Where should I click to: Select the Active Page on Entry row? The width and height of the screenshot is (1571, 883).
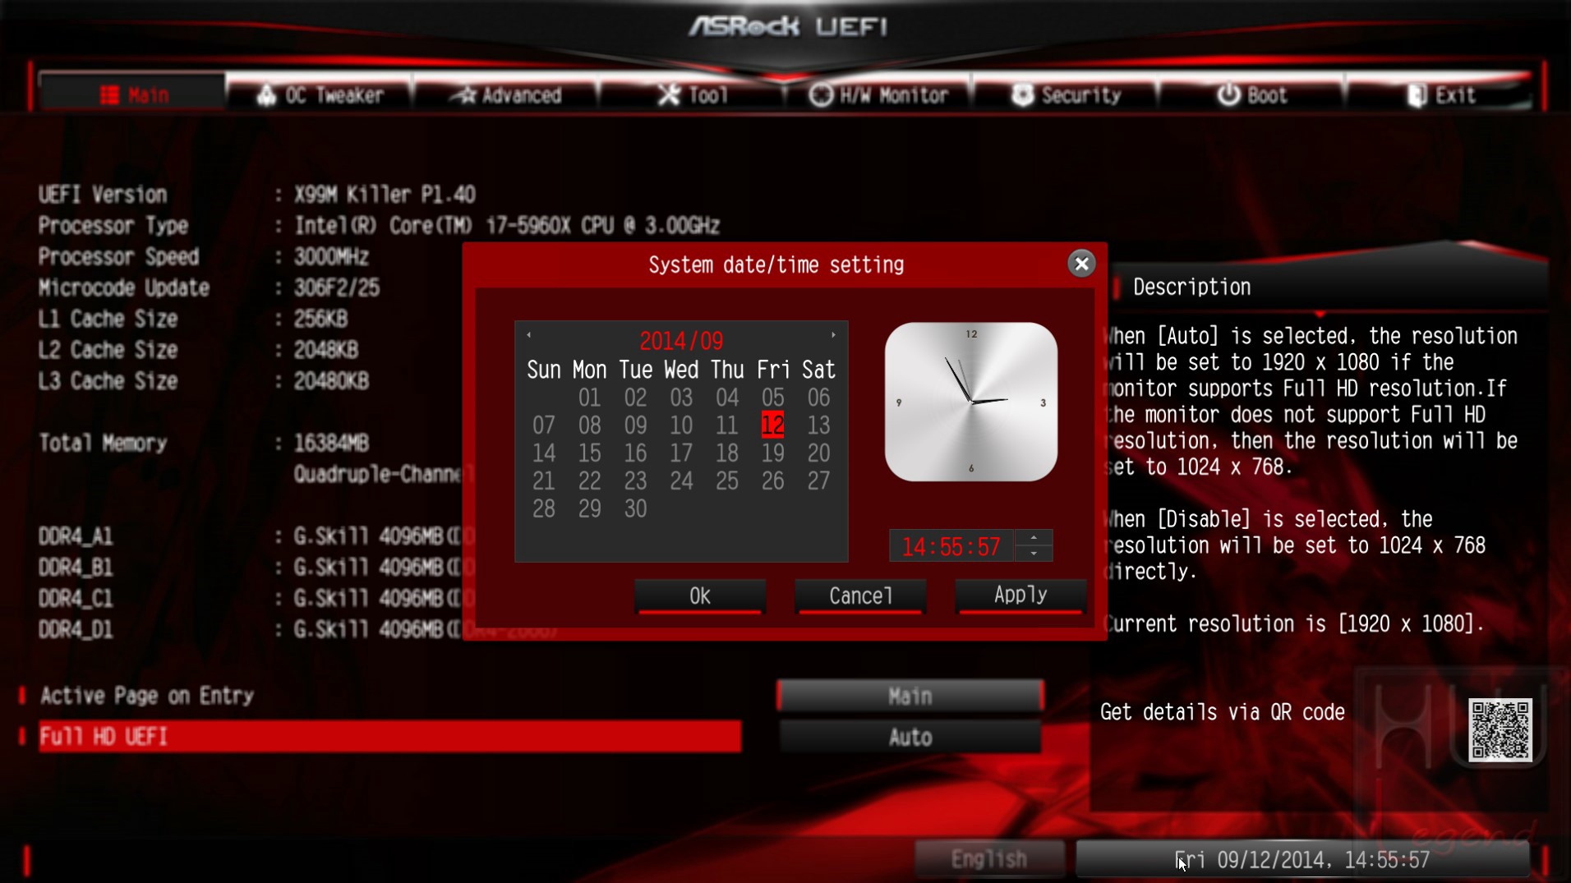tap(389, 696)
